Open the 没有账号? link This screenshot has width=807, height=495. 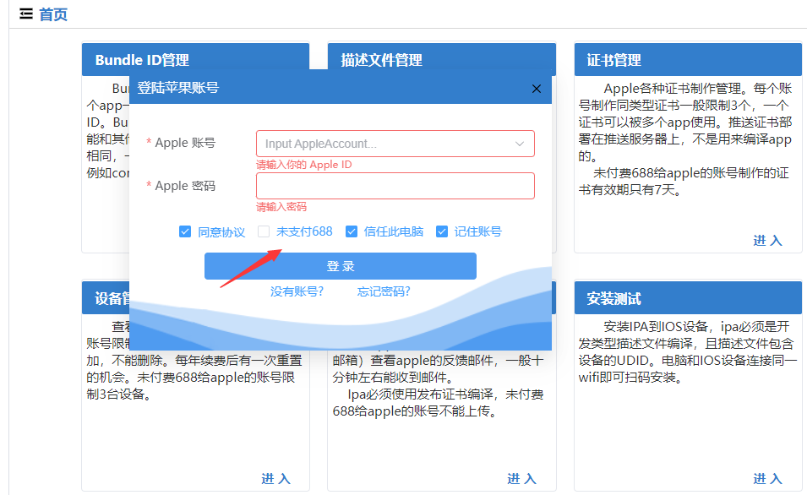coord(297,291)
